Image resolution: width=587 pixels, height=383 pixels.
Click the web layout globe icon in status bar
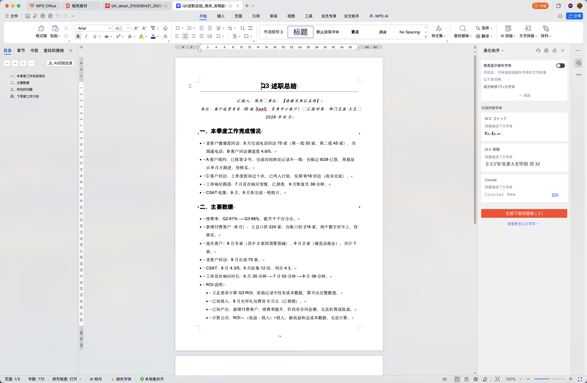click(x=476, y=379)
